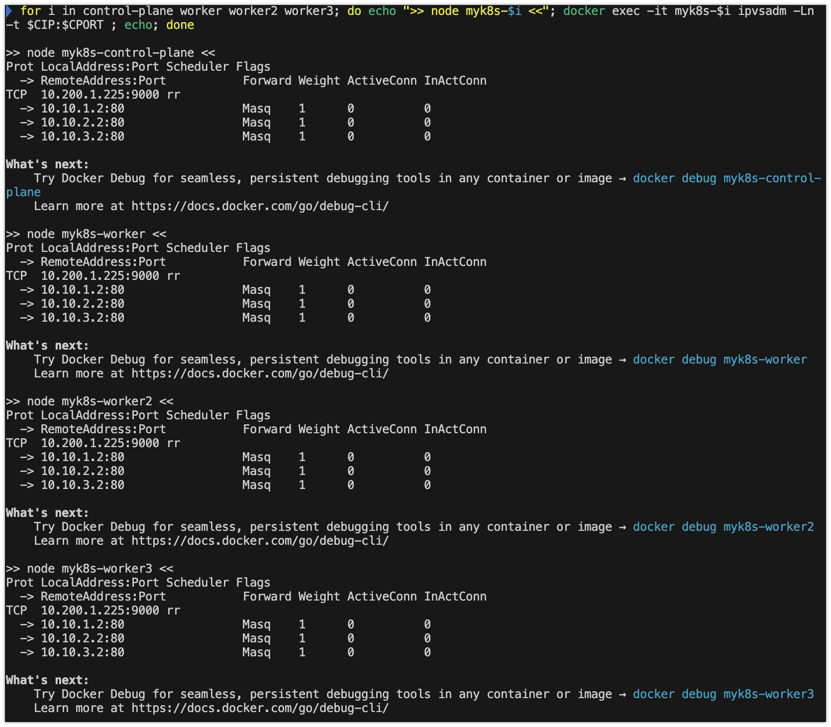Click the 'docker debug myk8s-worker3' link
The image size is (831, 727).
point(723,694)
